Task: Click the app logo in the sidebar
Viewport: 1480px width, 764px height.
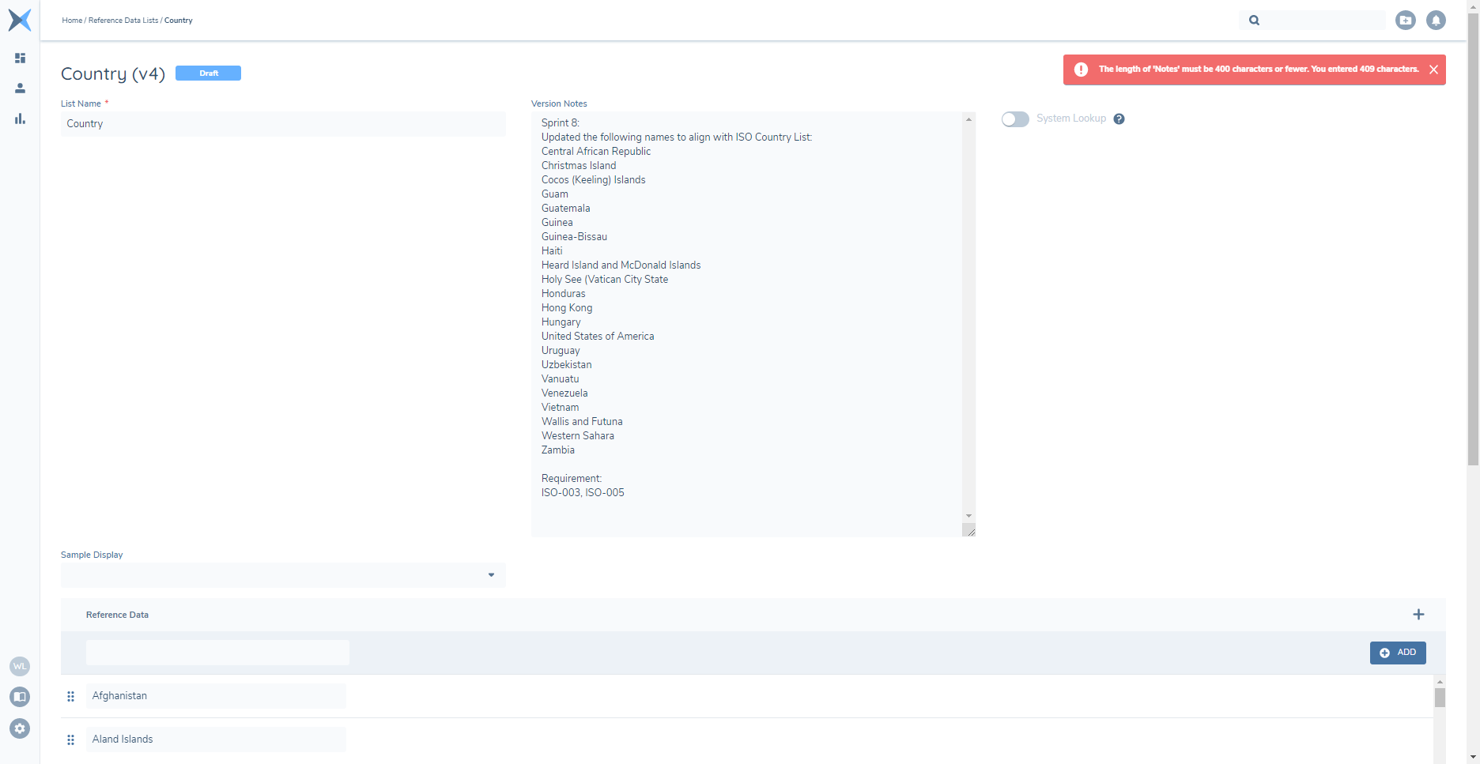Action: tap(20, 20)
